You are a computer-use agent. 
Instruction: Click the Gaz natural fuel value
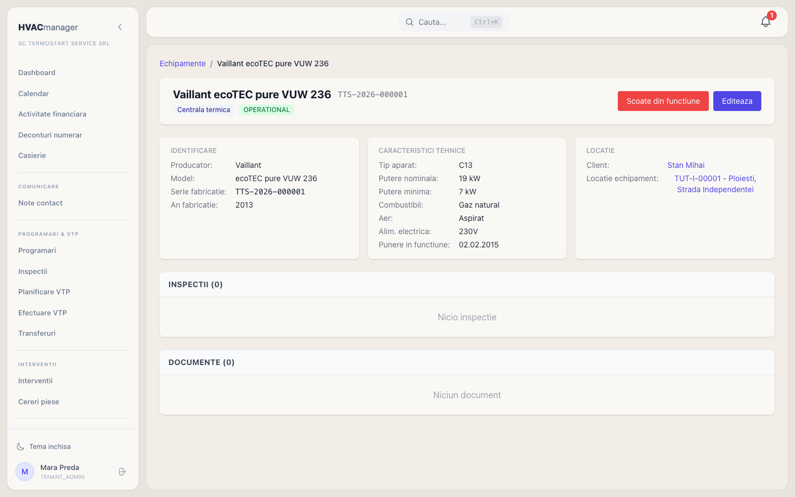point(479,205)
